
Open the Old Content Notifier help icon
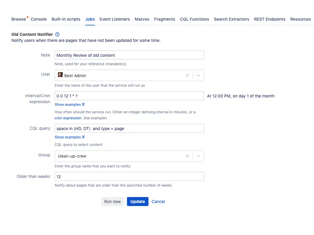[57, 35]
